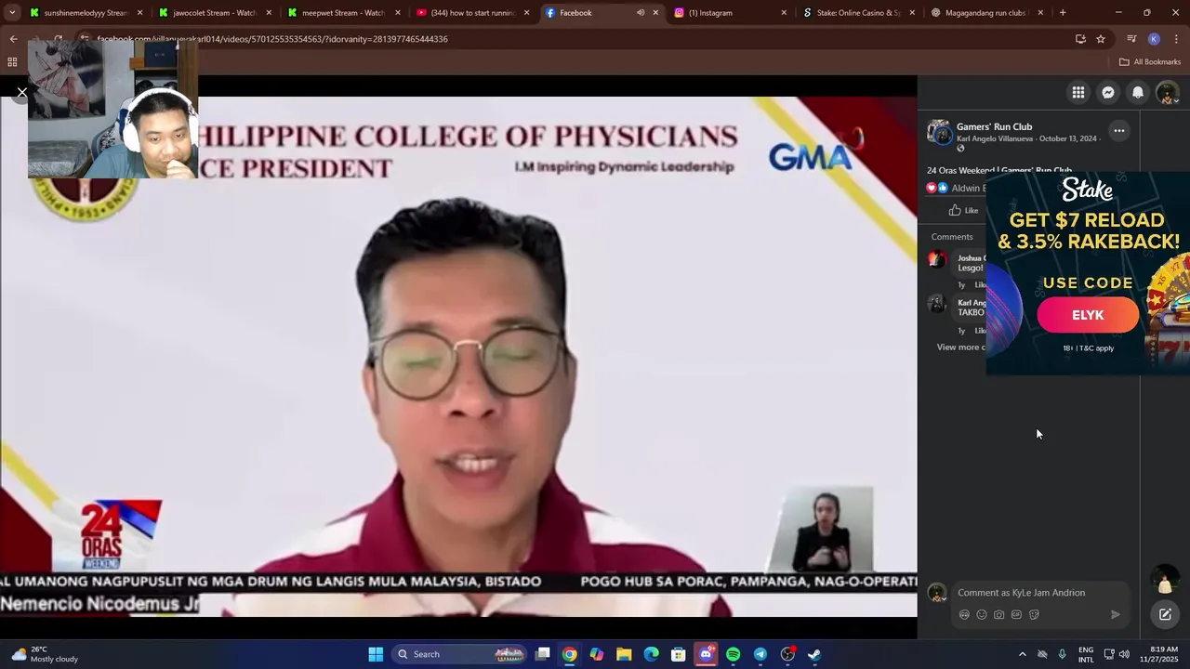Open a new browser tab
This screenshot has height=669, width=1190.
click(1063, 13)
